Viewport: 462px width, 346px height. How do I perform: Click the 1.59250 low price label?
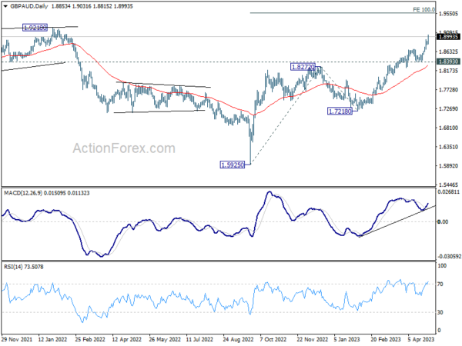[x=233, y=165]
